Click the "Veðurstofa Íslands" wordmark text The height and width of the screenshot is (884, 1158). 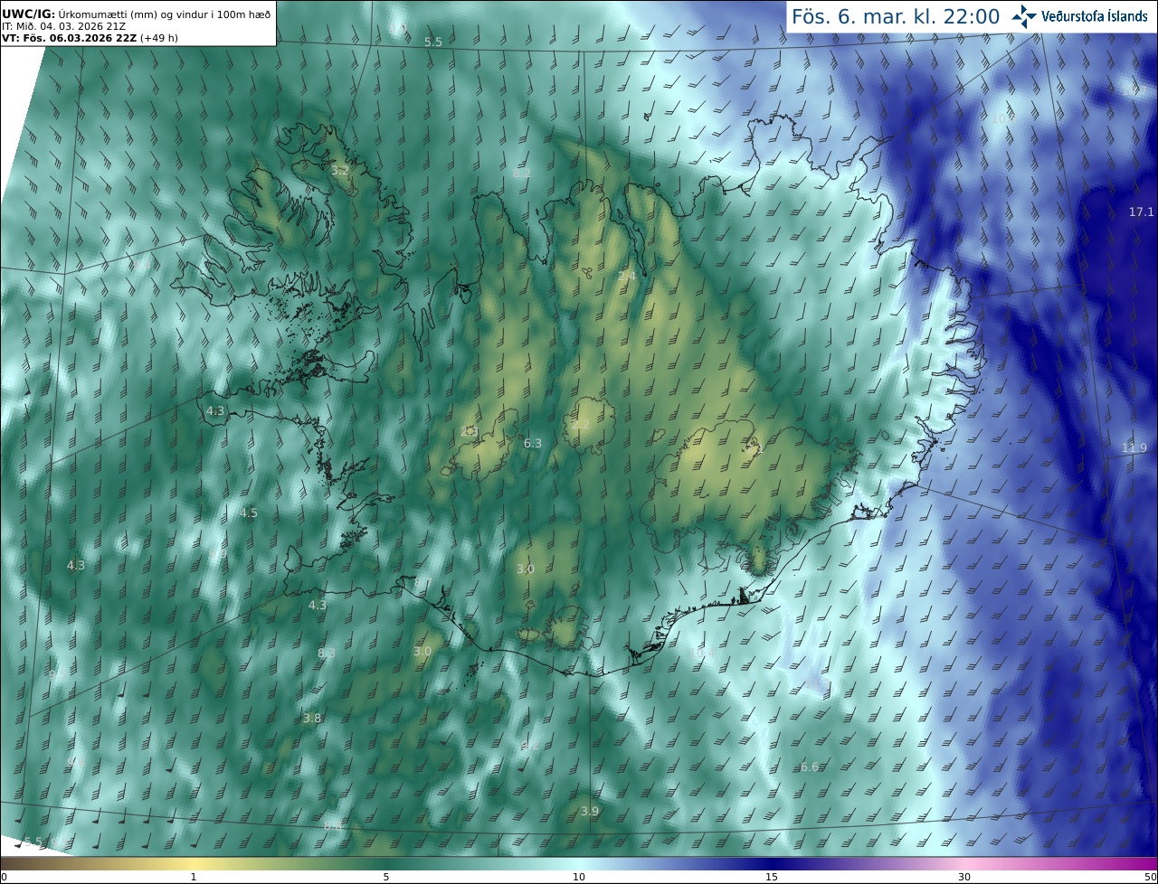1095,16
